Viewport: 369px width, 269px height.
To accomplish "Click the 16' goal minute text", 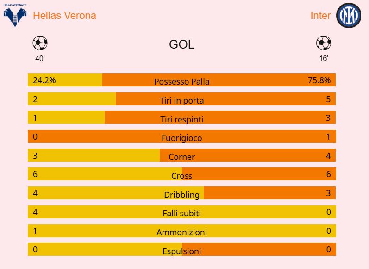I will coord(324,58).
